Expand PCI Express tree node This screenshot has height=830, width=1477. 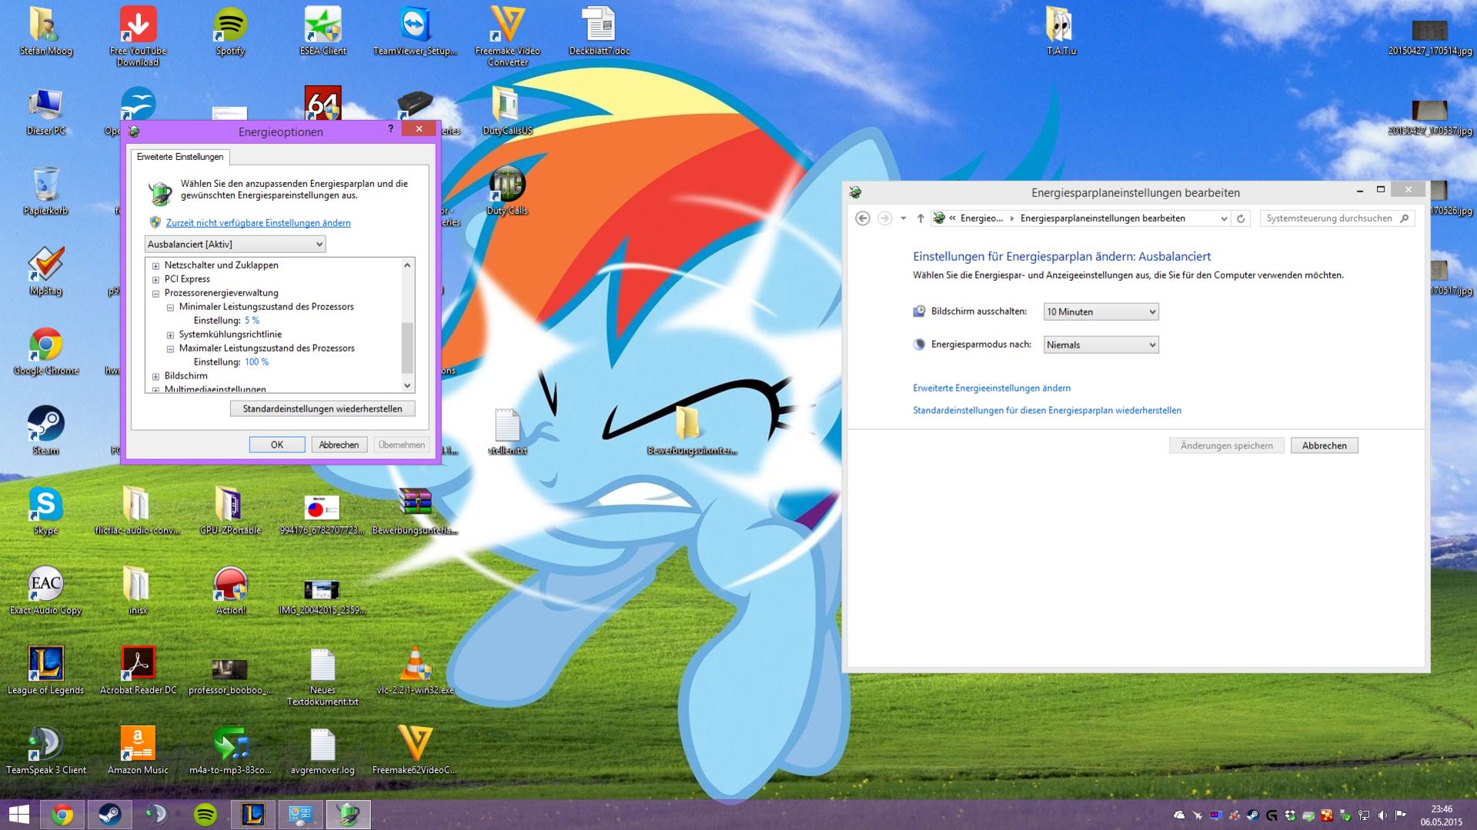click(155, 279)
